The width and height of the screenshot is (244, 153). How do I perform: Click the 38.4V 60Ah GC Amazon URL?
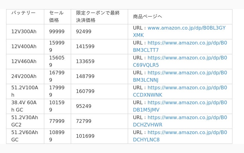tap(187, 103)
